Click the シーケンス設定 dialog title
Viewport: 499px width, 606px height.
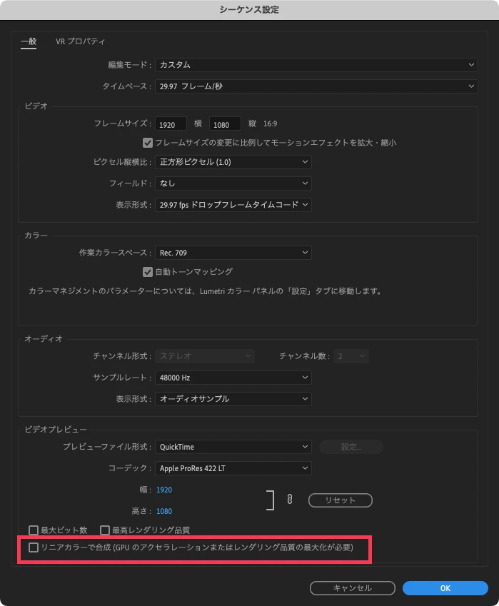pos(249,10)
